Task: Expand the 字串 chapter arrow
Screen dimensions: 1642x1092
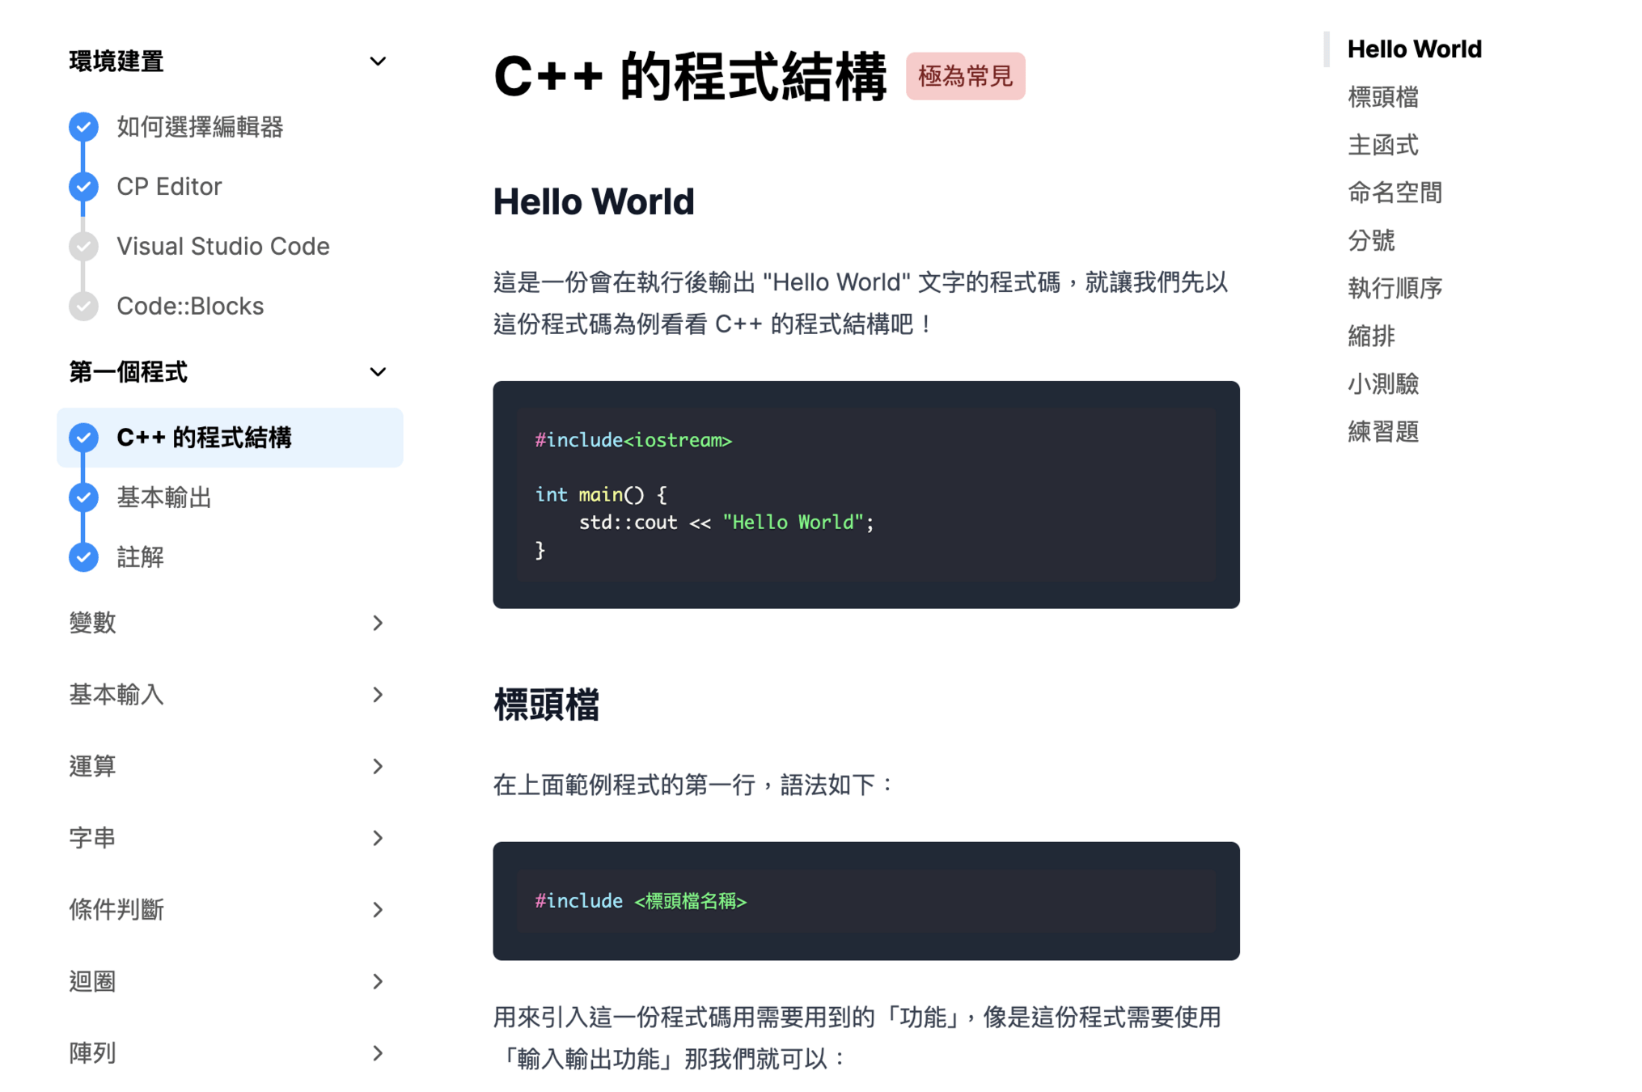Action: [377, 837]
